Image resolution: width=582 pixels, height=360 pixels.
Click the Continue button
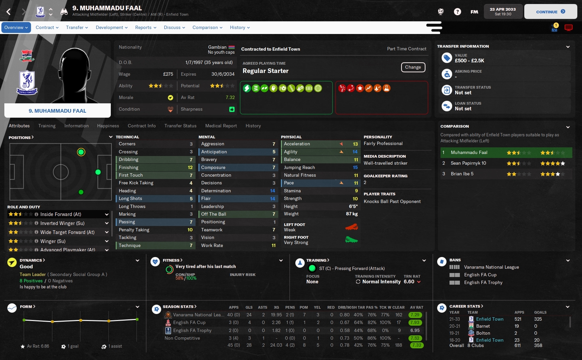point(551,12)
